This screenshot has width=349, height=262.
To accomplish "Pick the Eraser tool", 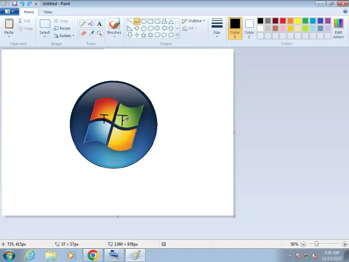I will point(83,33).
